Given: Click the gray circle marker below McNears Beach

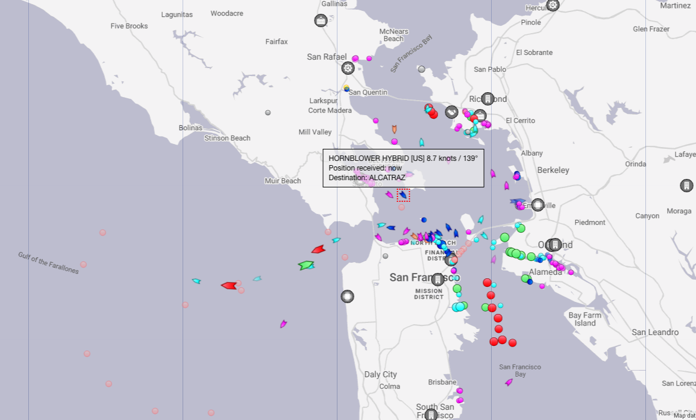Looking at the screenshot, I should tap(421, 69).
